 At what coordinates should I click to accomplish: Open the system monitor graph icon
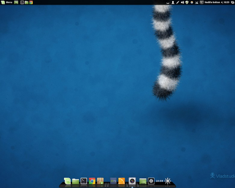pos(196,2)
